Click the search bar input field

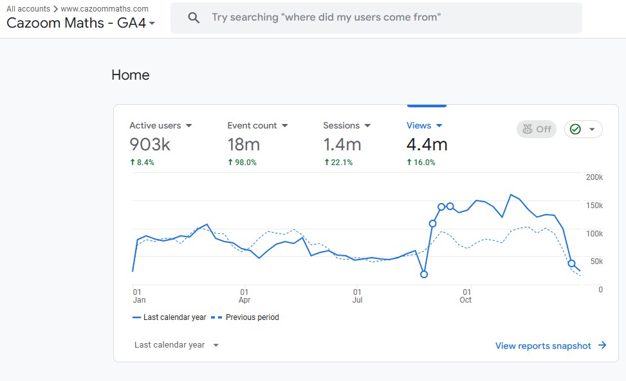(x=376, y=18)
